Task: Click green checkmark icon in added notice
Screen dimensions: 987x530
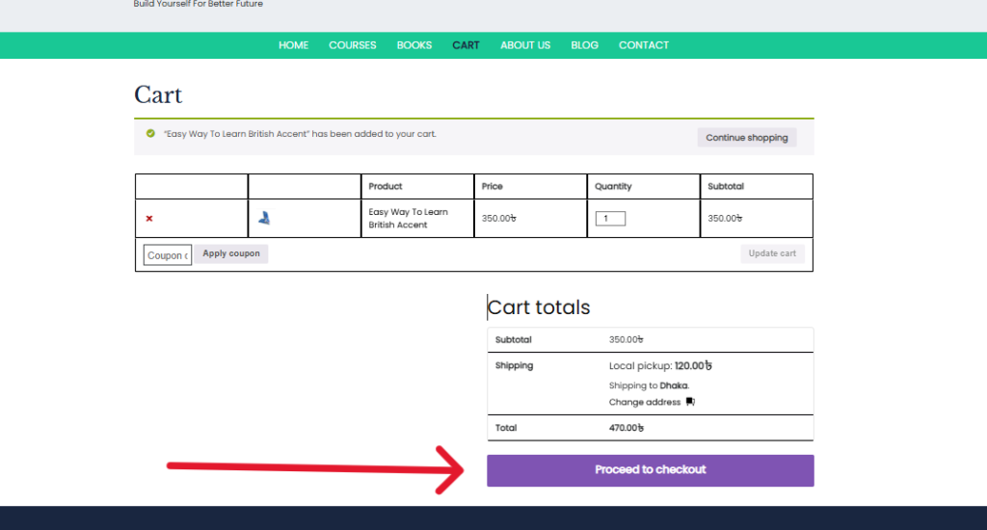Action: 150,133
